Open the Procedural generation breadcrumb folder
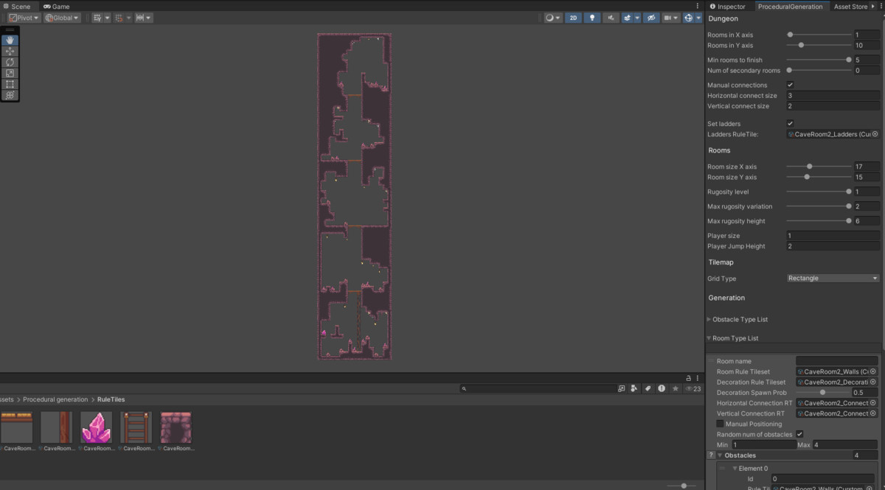Screen dimensions: 885x490 (x=55, y=399)
